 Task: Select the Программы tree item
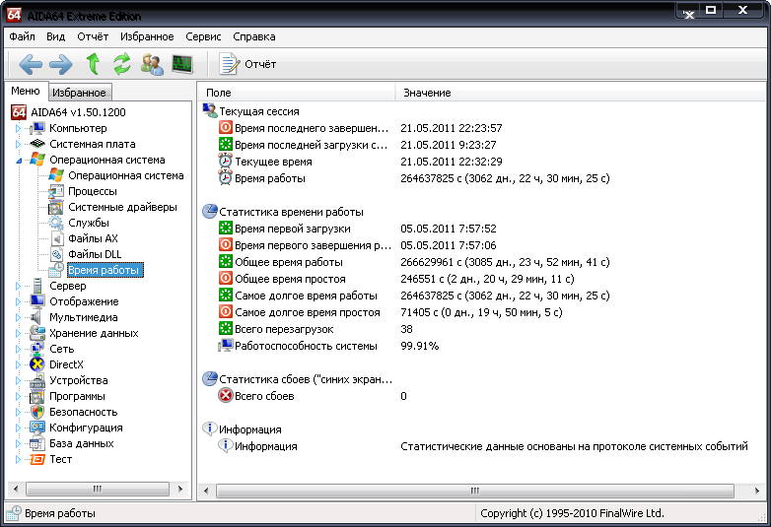(77, 396)
